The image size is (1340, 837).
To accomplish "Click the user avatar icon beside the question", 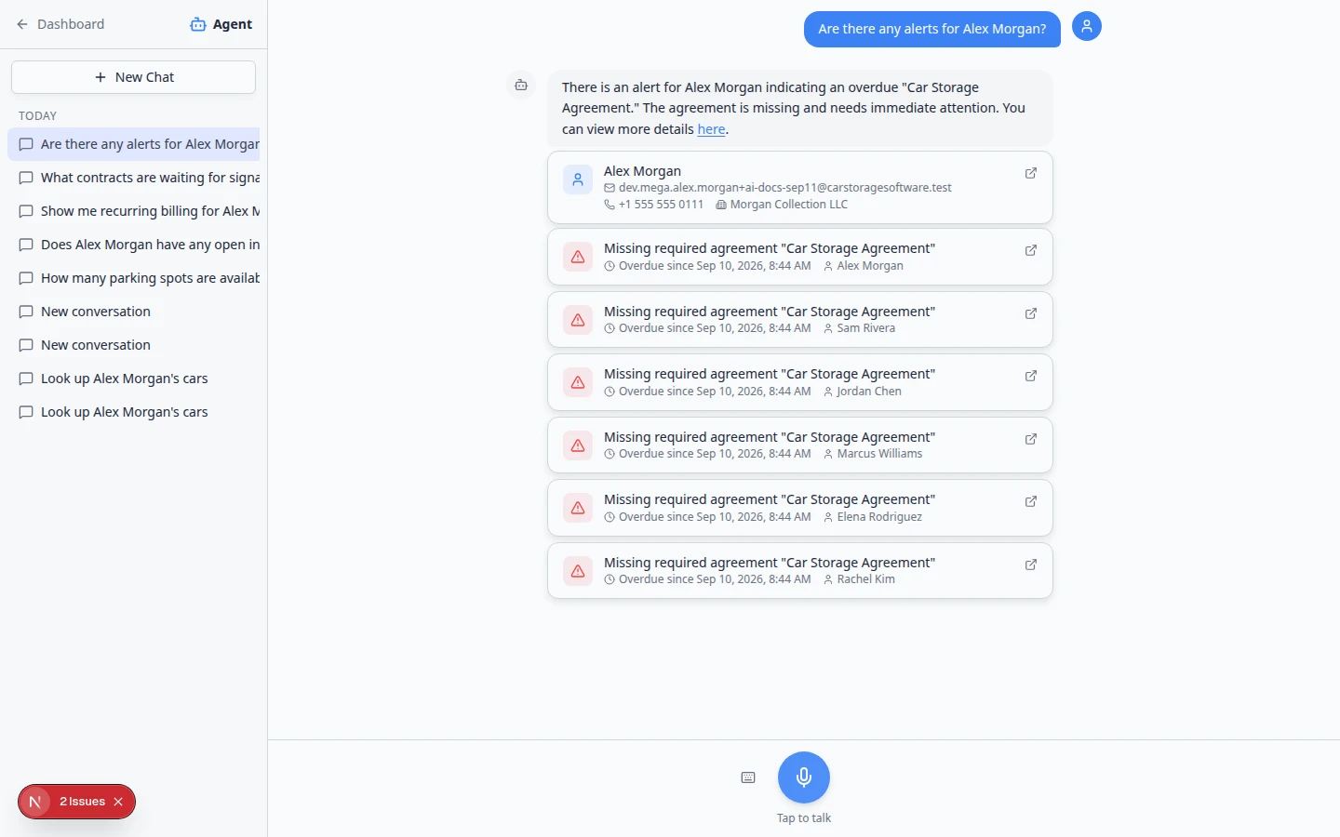I will click(x=1087, y=26).
